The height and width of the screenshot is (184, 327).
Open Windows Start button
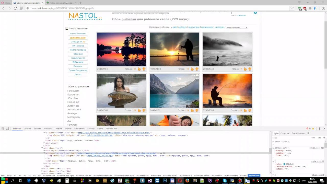point(5,181)
